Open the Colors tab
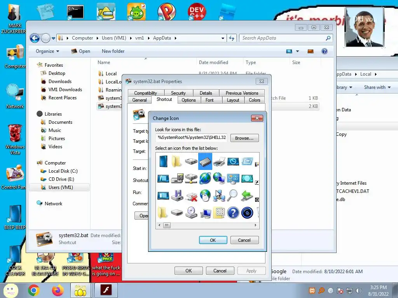Image resolution: width=398 pixels, height=298 pixels. click(x=255, y=100)
